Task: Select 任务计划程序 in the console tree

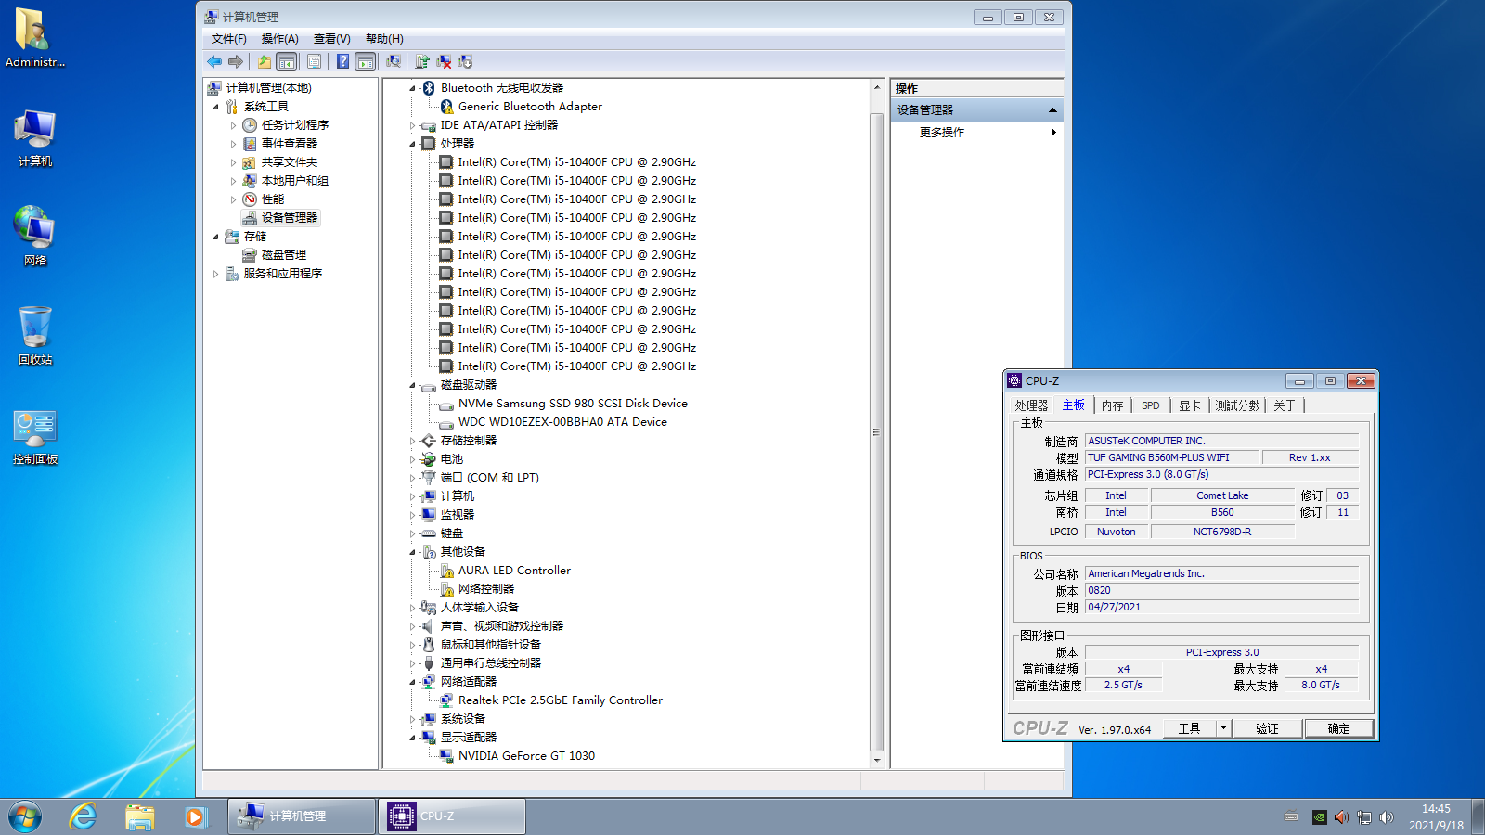Action: (x=295, y=125)
